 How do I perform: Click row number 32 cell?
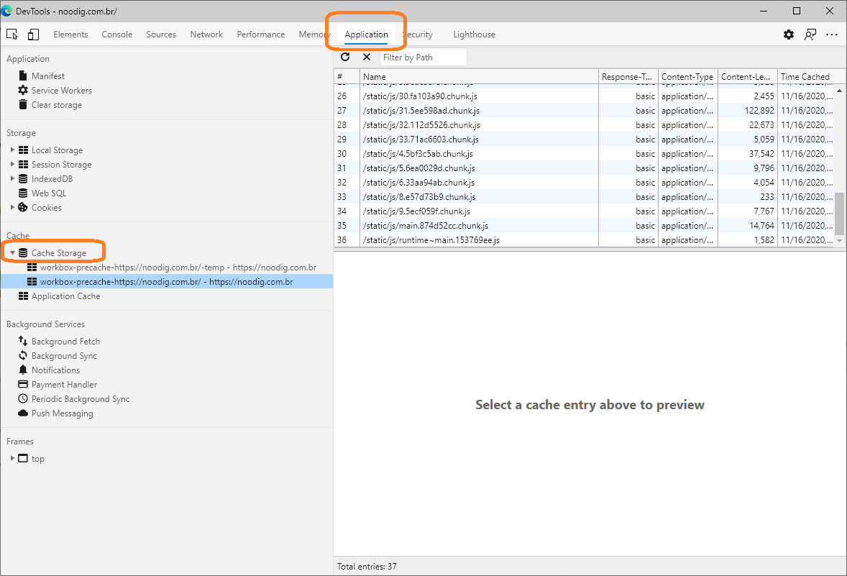347,183
